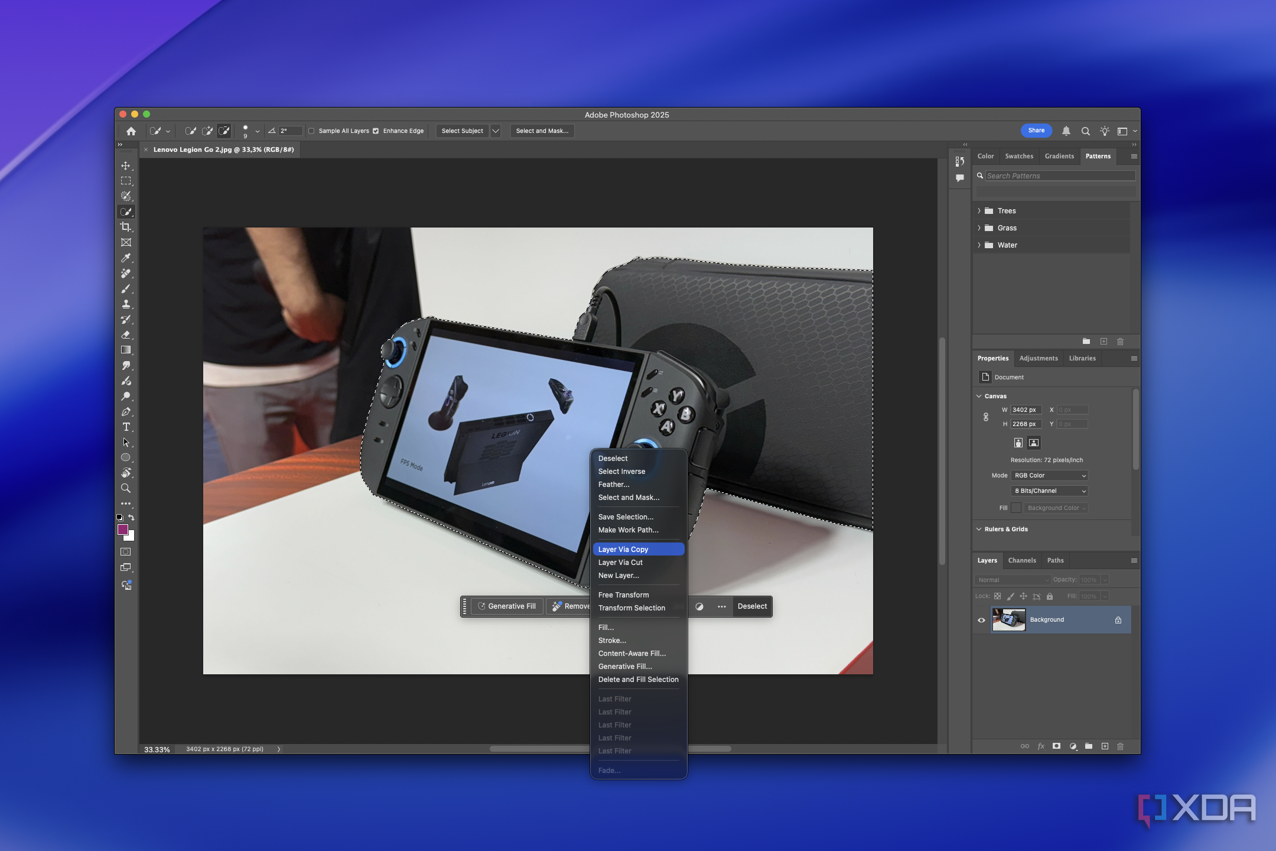Click the canvas vertical scrollbar
The width and height of the screenshot is (1276, 851).
(x=942, y=451)
